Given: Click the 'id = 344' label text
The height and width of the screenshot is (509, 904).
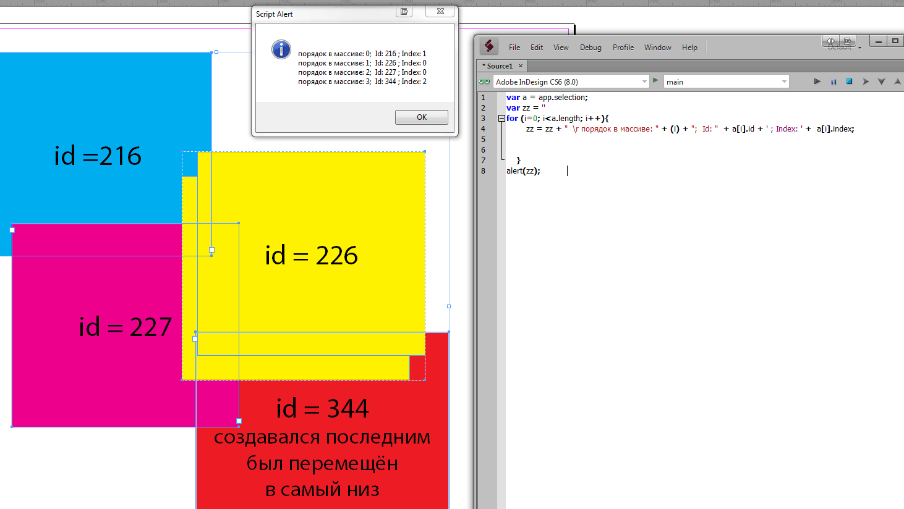Looking at the screenshot, I should (322, 408).
